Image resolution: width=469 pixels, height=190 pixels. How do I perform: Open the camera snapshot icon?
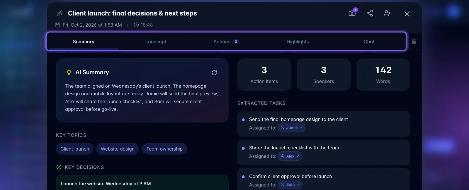click(353, 13)
